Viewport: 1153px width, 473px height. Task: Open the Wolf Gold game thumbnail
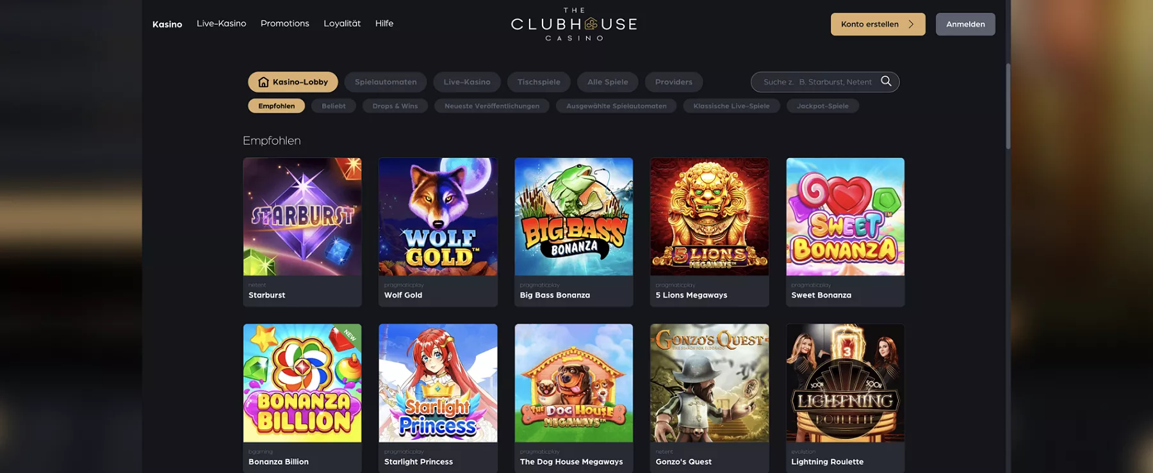(438, 217)
